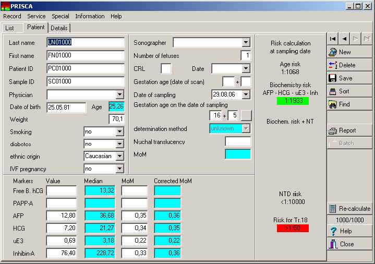This screenshot has width=375, height=264.
Task: Go to the first record navigation arrow
Action: (333, 39)
